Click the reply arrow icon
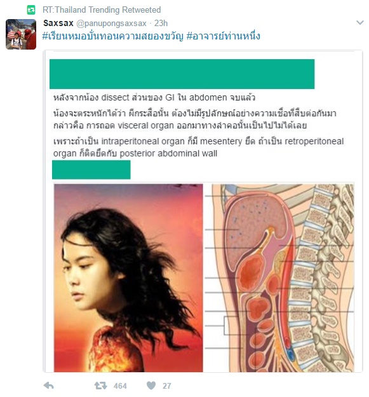369x397 pixels. click(x=49, y=386)
